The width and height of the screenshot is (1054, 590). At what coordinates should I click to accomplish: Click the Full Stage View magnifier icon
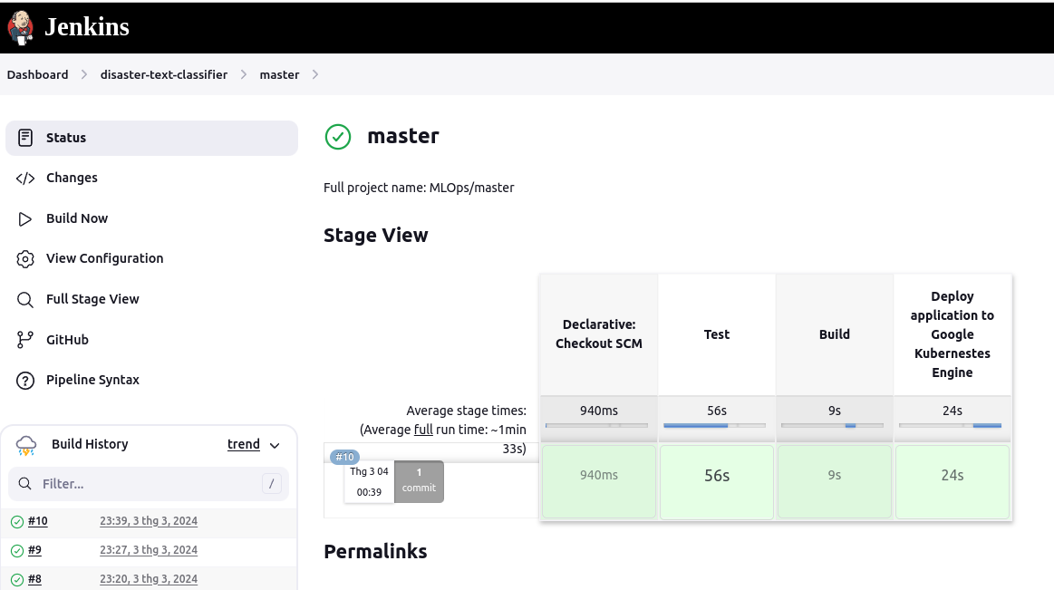pos(24,300)
